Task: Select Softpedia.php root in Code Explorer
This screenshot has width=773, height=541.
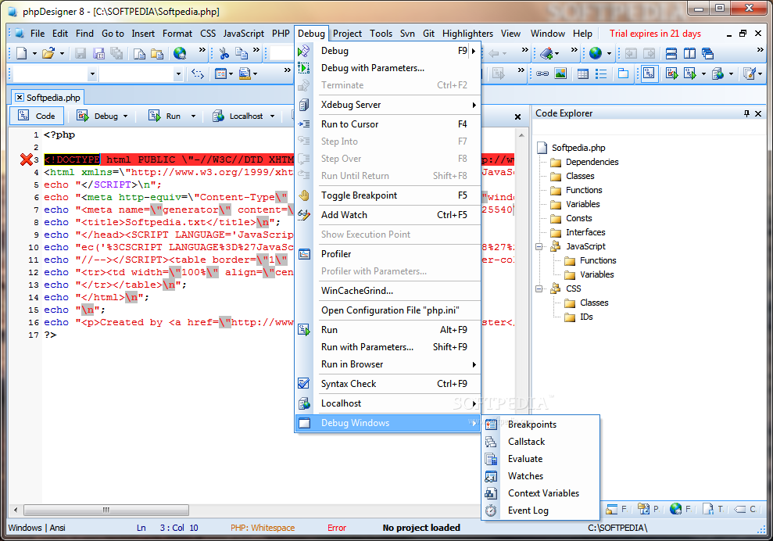Action: click(571, 148)
